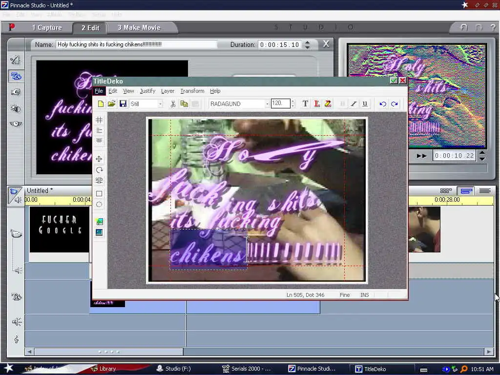Select the T text style button
This screenshot has height=375, width=500.
[x=305, y=104]
